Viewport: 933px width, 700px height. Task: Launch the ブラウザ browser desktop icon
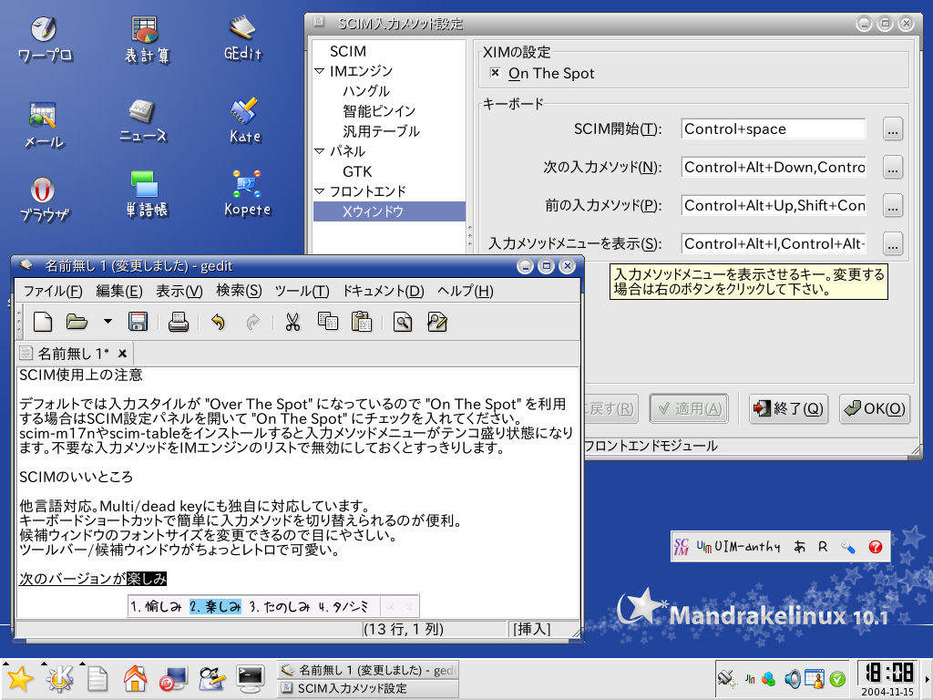click(44, 200)
